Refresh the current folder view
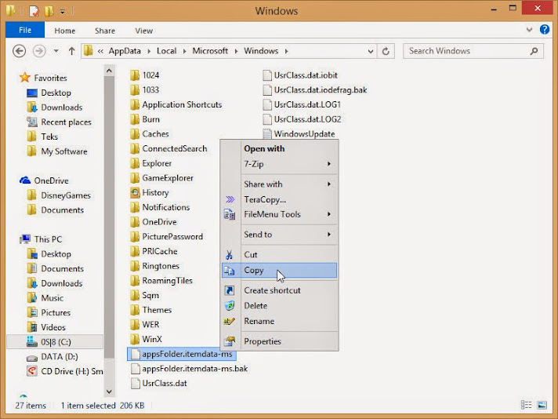This screenshot has width=558, height=419. (386, 51)
